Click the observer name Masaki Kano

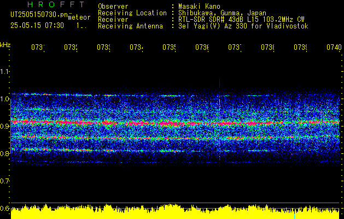click(199, 6)
